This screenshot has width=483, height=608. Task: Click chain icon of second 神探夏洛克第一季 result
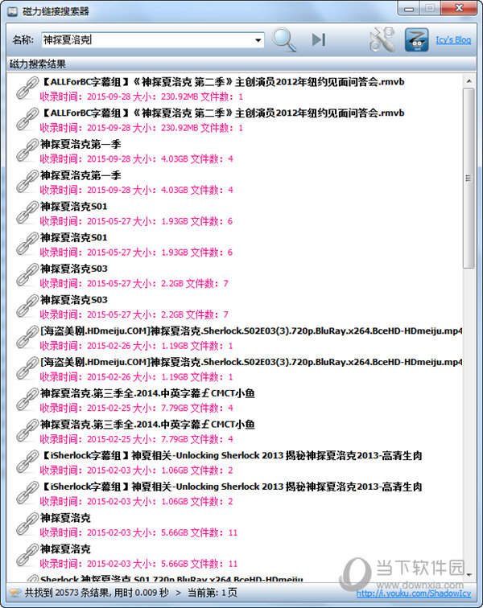coord(27,182)
